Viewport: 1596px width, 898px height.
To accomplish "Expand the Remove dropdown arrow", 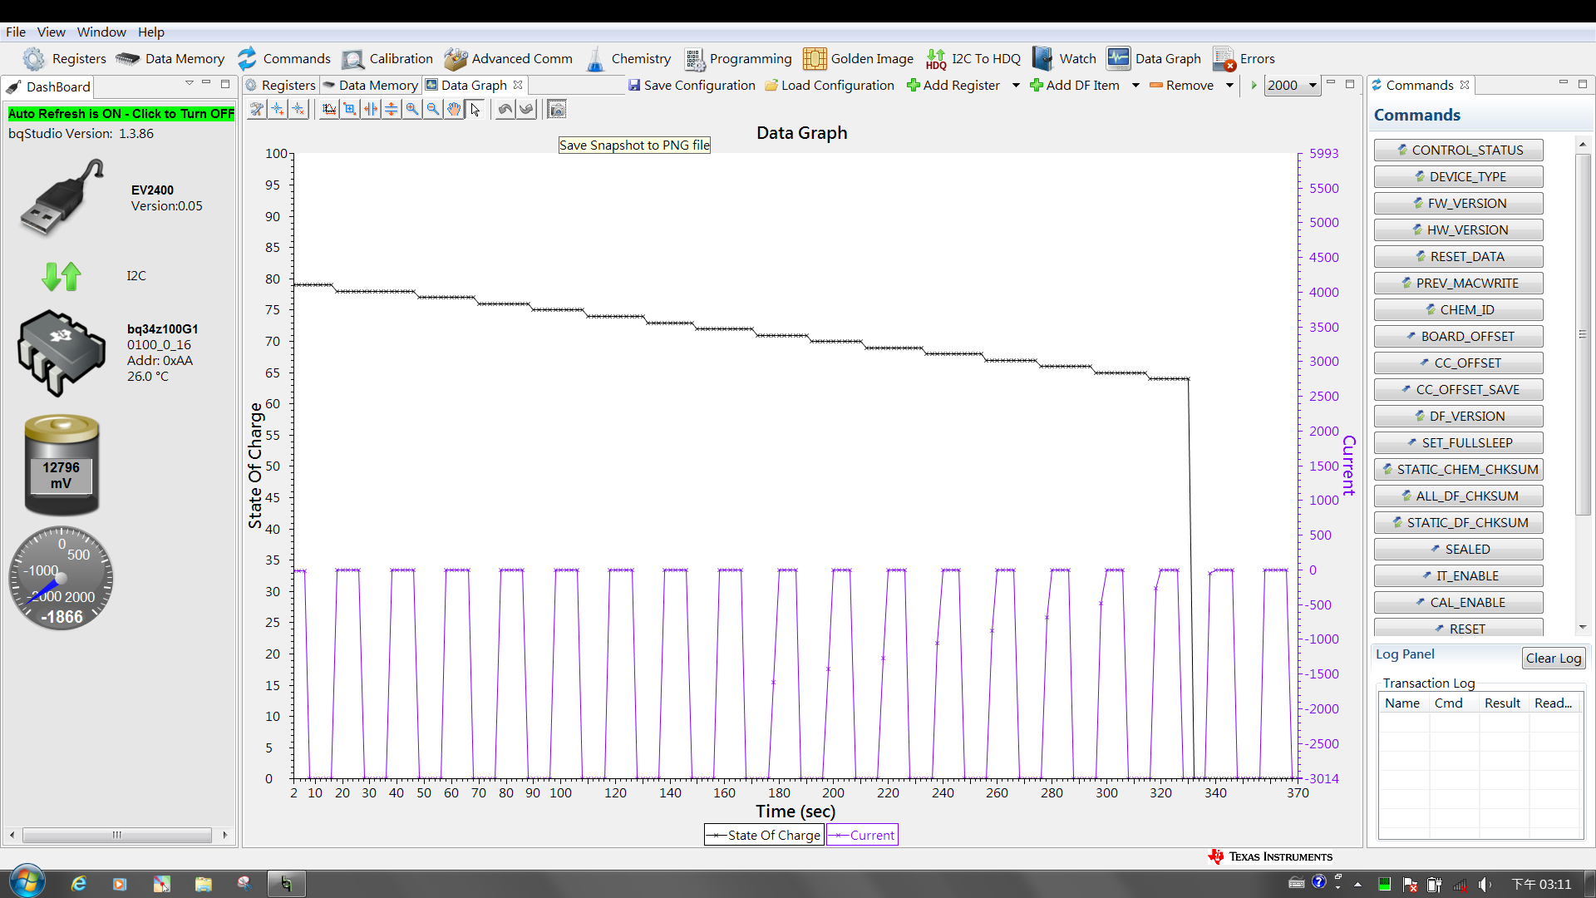I will click(x=1229, y=86).
